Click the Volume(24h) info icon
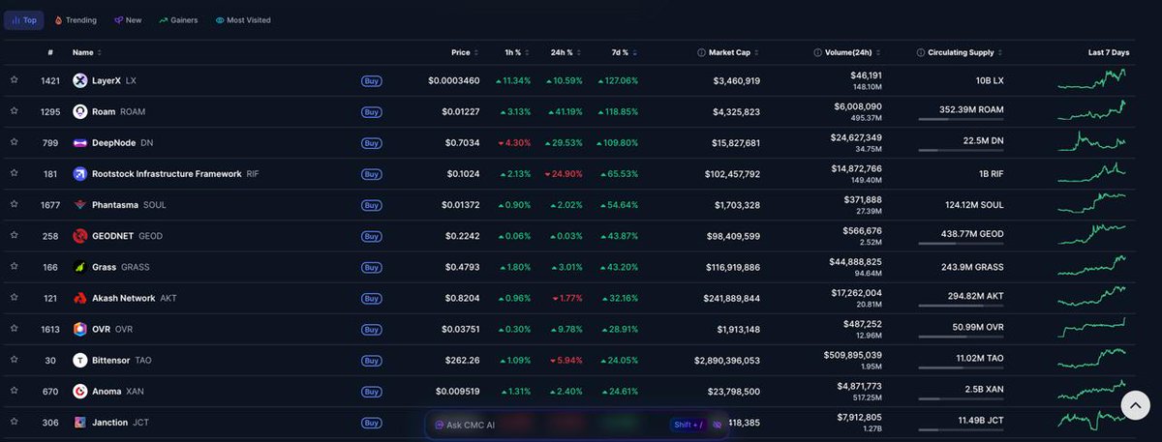 coord(817,52)
